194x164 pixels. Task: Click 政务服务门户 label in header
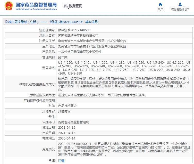point(180,9)
